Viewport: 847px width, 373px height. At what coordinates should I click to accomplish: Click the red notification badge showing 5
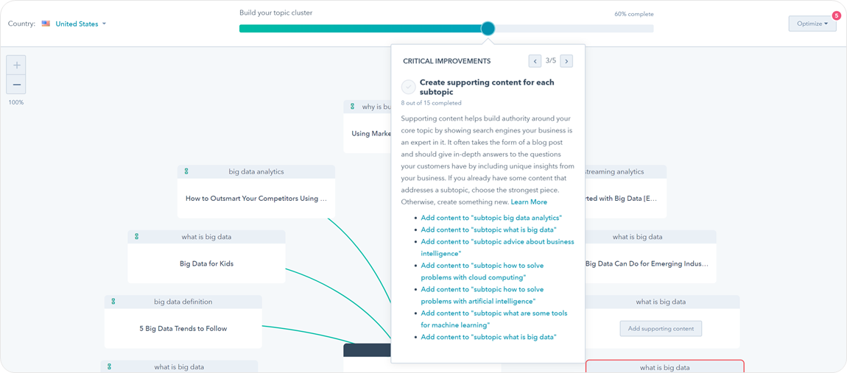point(836,15)
